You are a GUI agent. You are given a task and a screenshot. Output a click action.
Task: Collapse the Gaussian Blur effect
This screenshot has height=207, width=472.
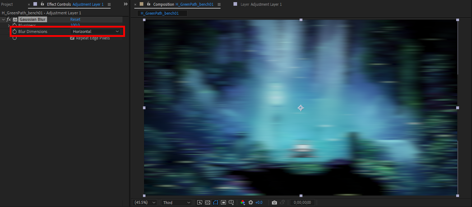[3, 19]
